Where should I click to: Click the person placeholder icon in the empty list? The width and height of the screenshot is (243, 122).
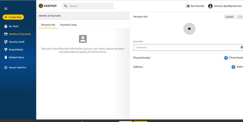[83, 39]
